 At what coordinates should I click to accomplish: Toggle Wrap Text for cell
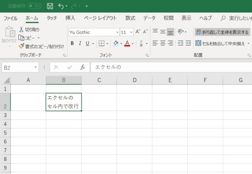click(222, 32)
